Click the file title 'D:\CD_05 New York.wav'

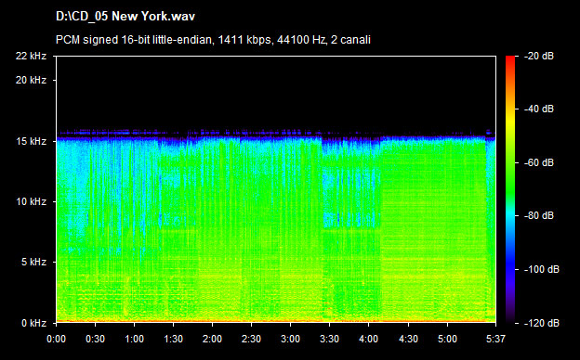tap(125, 17)
